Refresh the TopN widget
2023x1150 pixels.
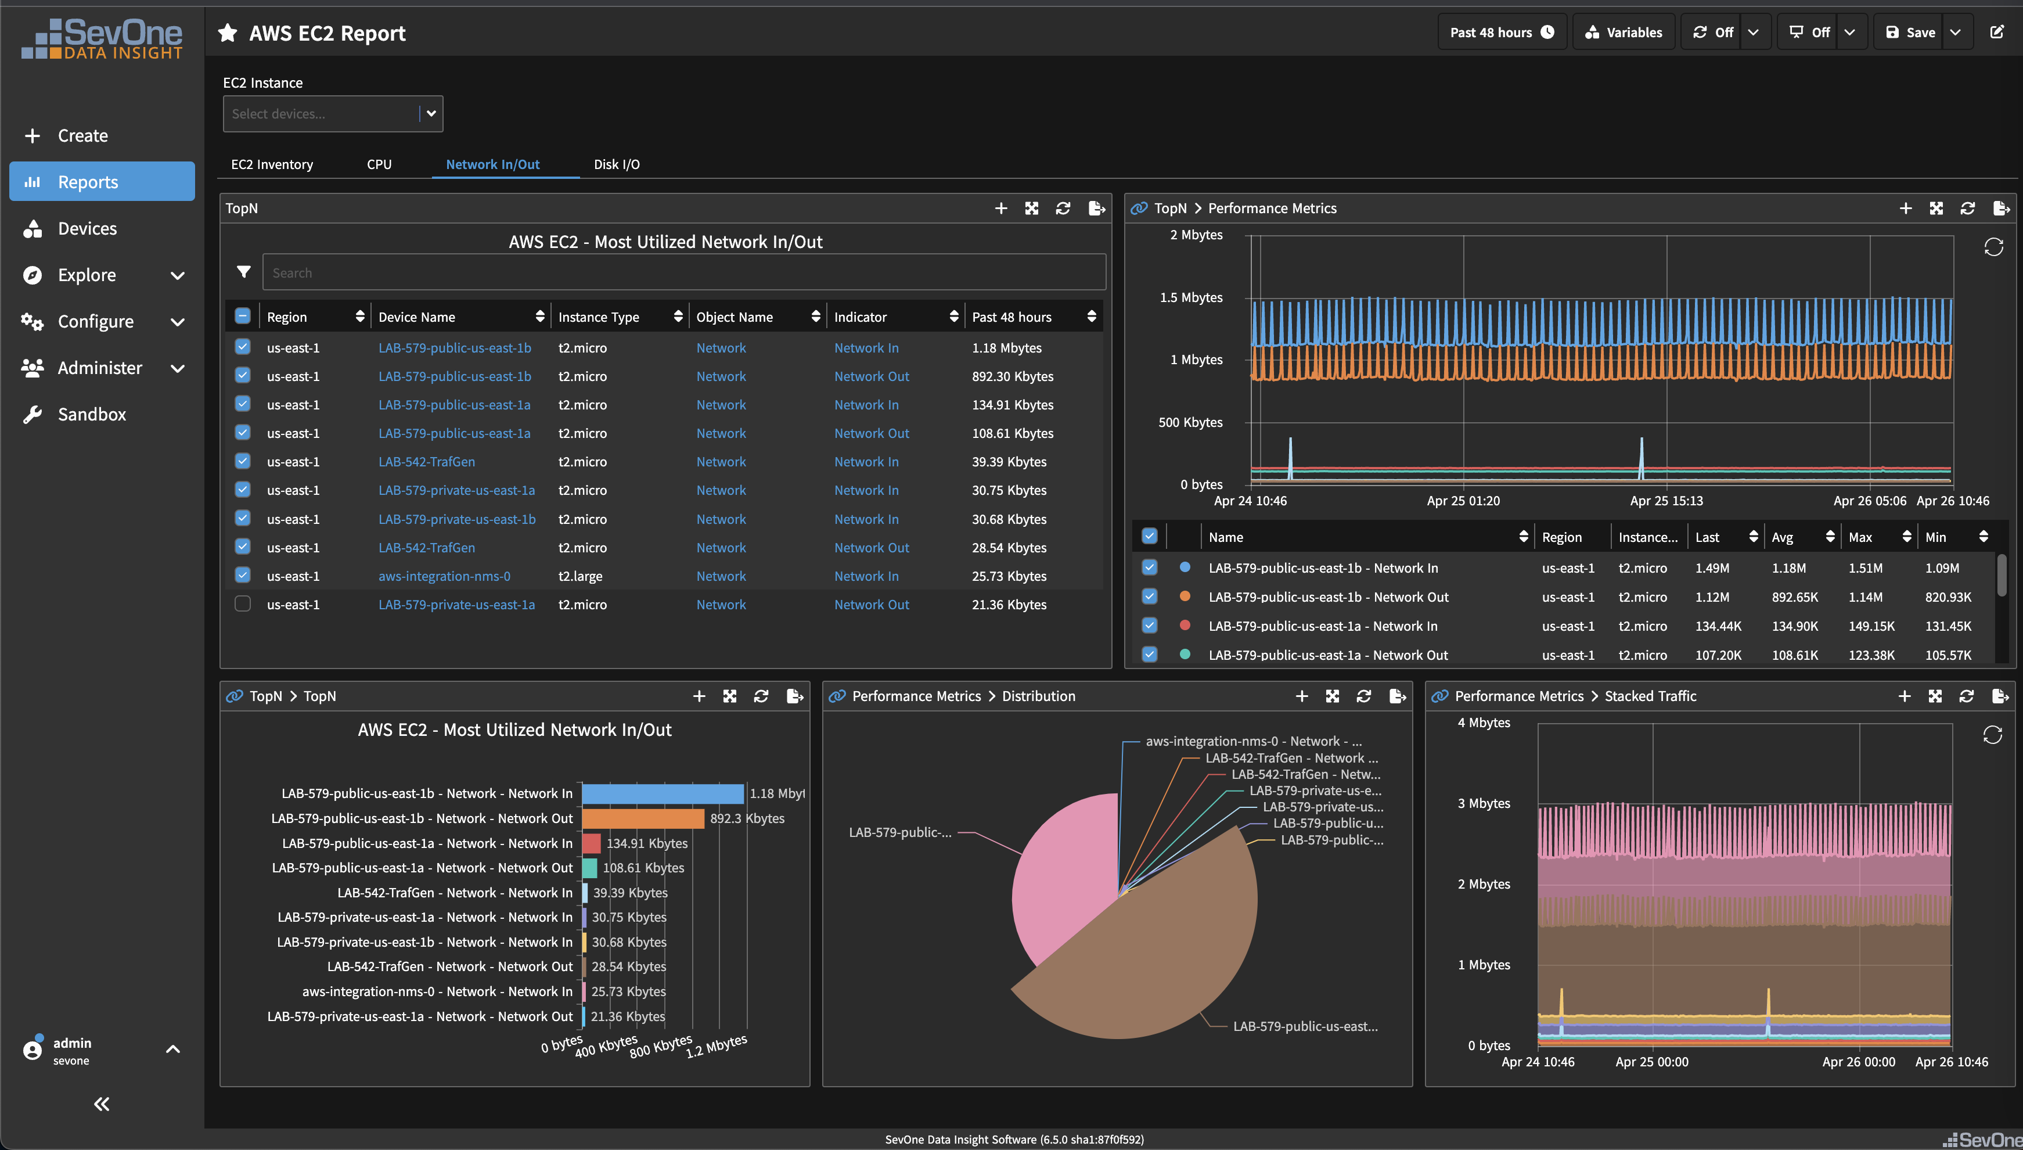click(1063, 208)
